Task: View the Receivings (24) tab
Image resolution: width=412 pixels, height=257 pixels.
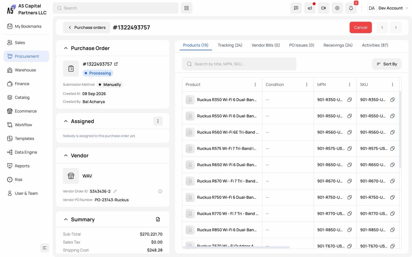Action: tap(338, 45)
